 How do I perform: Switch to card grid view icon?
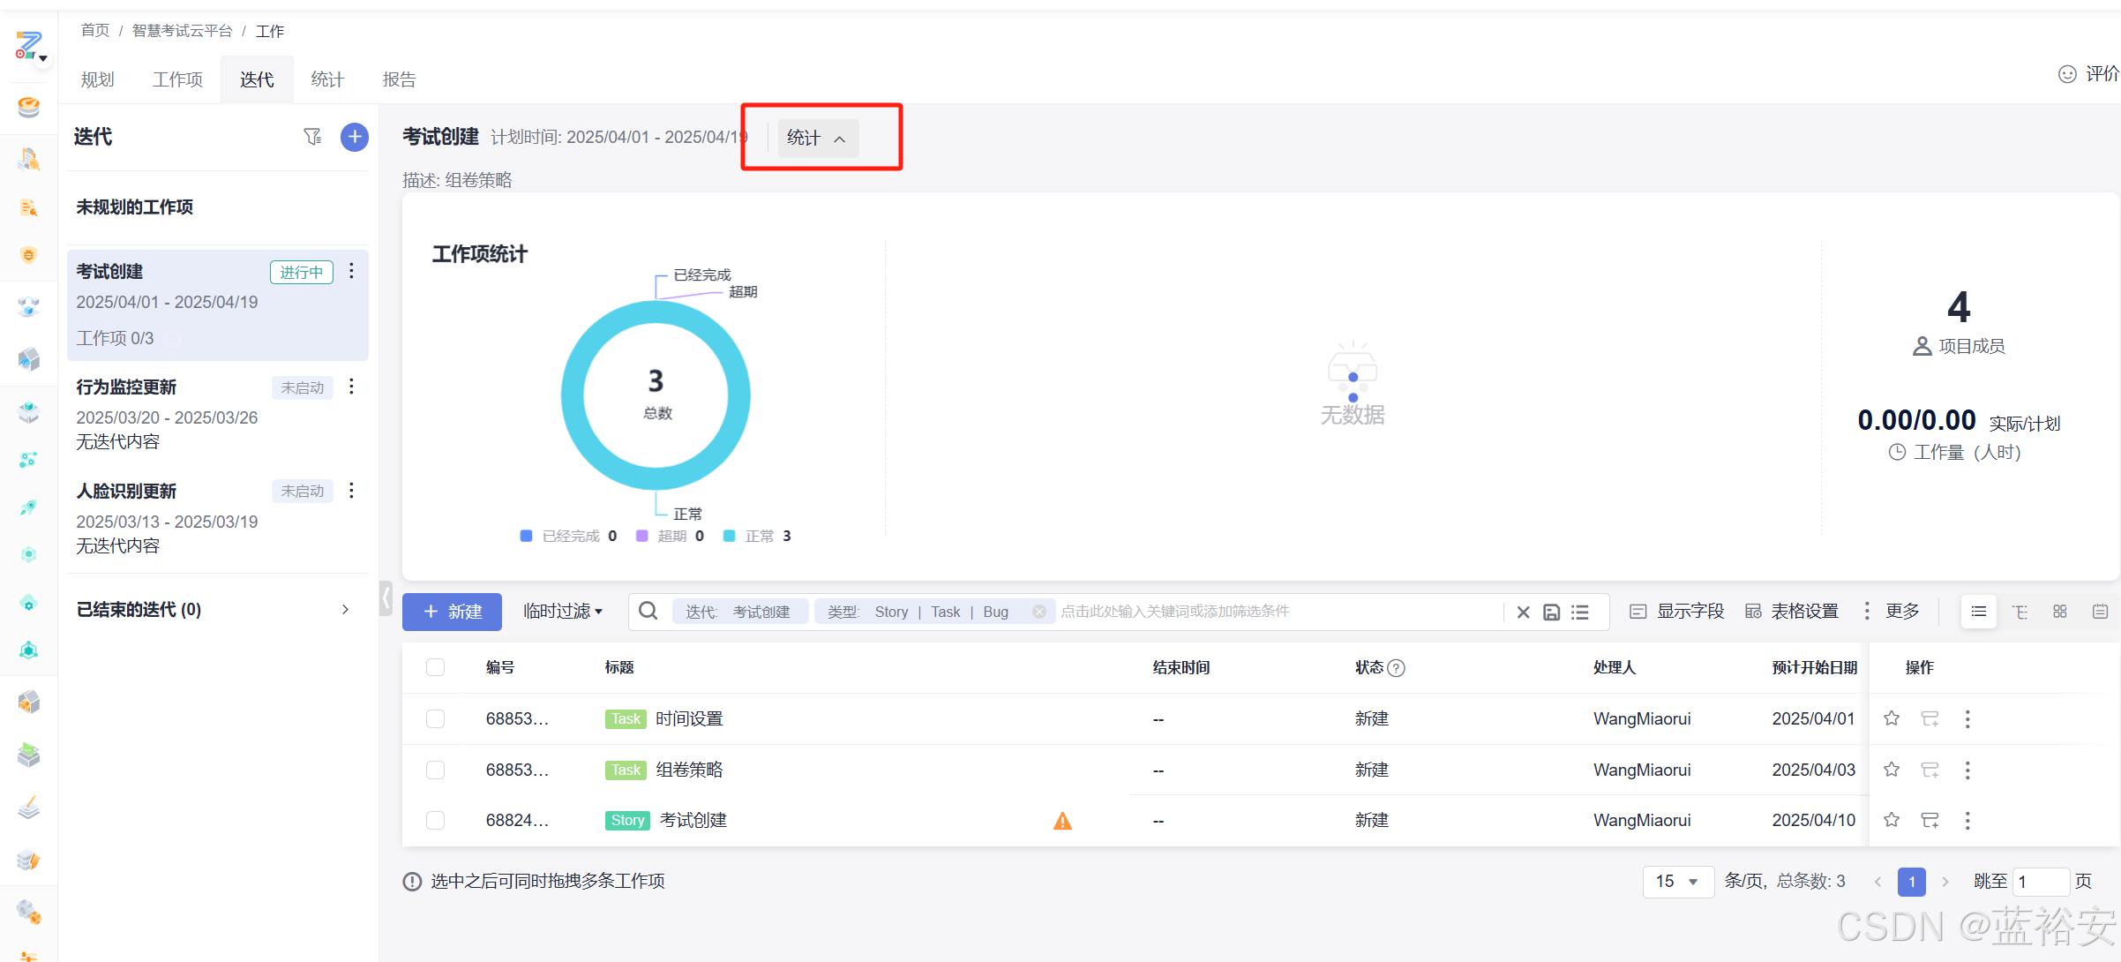tap(2059, 612)
